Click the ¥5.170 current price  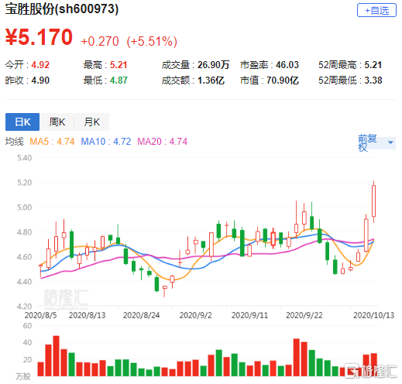(39, 37)
